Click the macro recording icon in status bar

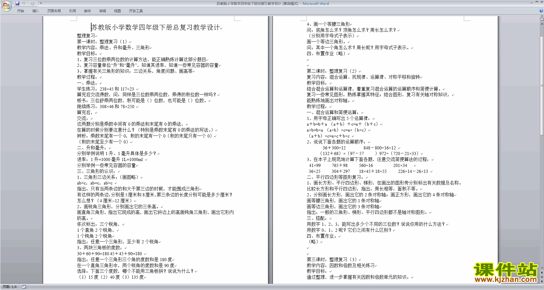point(24,287)
